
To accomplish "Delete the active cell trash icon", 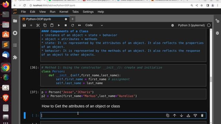I will tap(202, 116).
